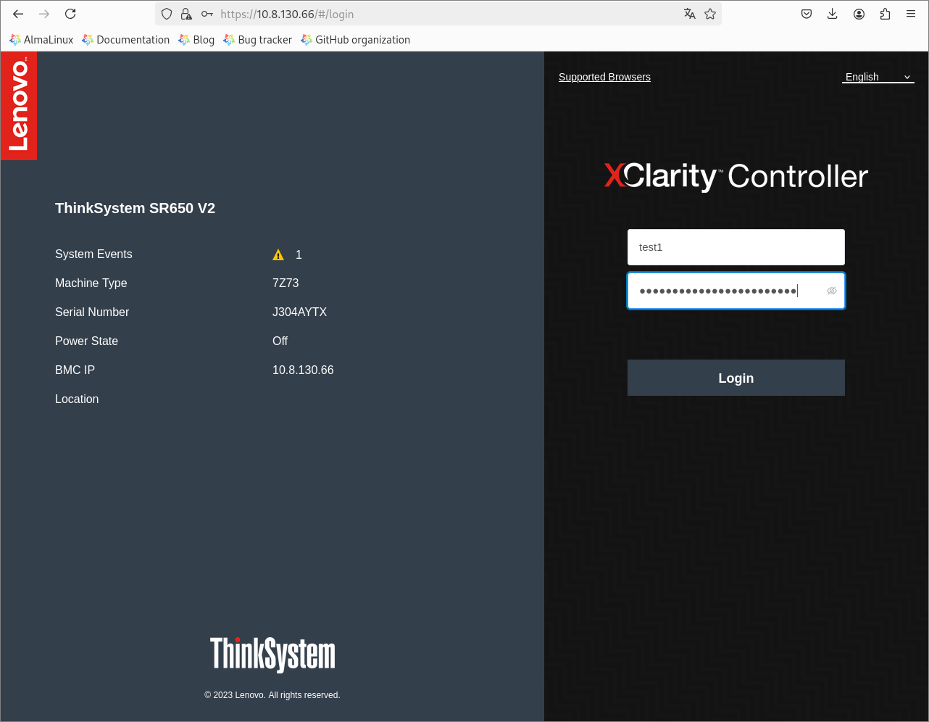Open the Firefox account menu
Viewport: 929px width, 722px height.
(859, 14)
